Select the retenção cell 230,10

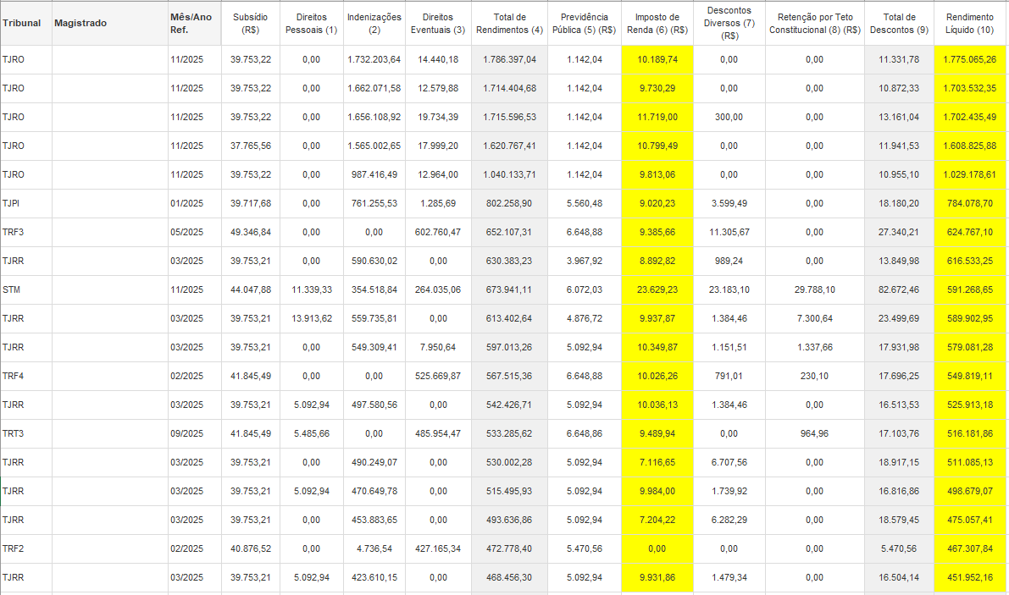[815, 377]
